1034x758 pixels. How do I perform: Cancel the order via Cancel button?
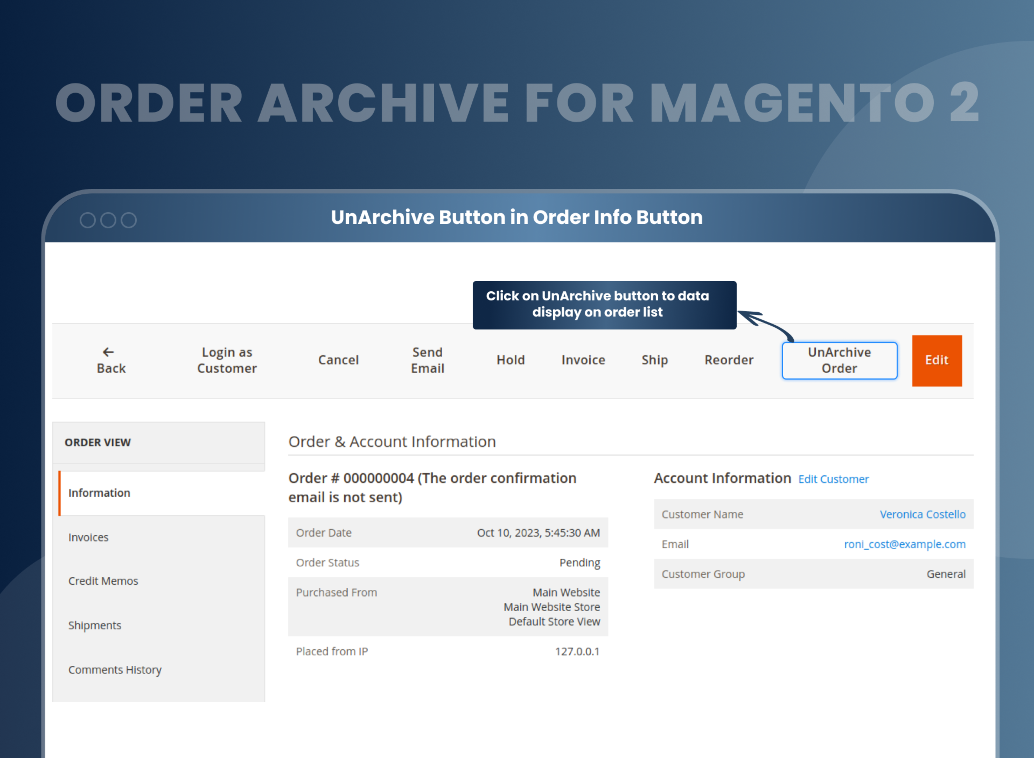pyautogui.click(x=338, y=360)
